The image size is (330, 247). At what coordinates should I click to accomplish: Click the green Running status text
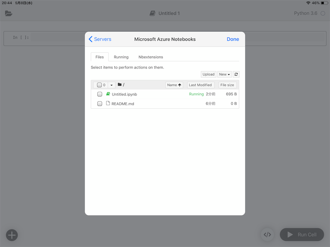pyautogui.click(x=196, y=94)
